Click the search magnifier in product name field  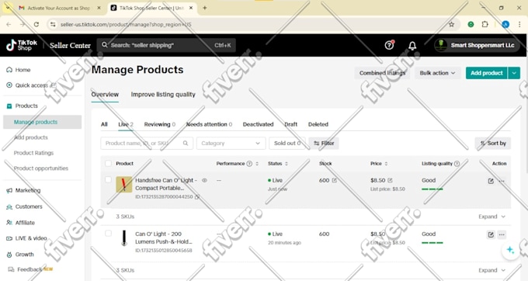point(186,144)
